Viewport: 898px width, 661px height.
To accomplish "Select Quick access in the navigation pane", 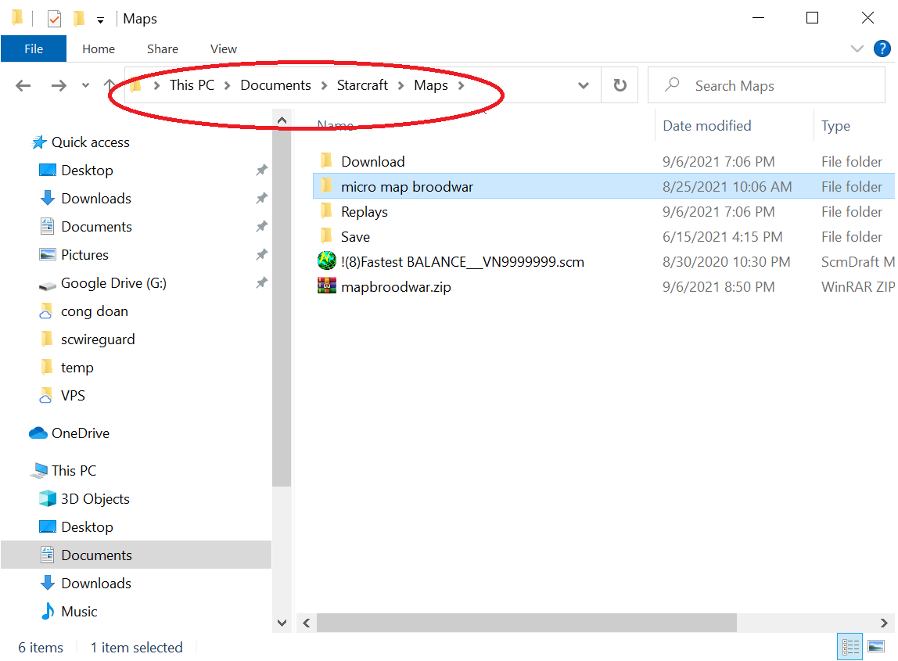I will tap(91, 142).
